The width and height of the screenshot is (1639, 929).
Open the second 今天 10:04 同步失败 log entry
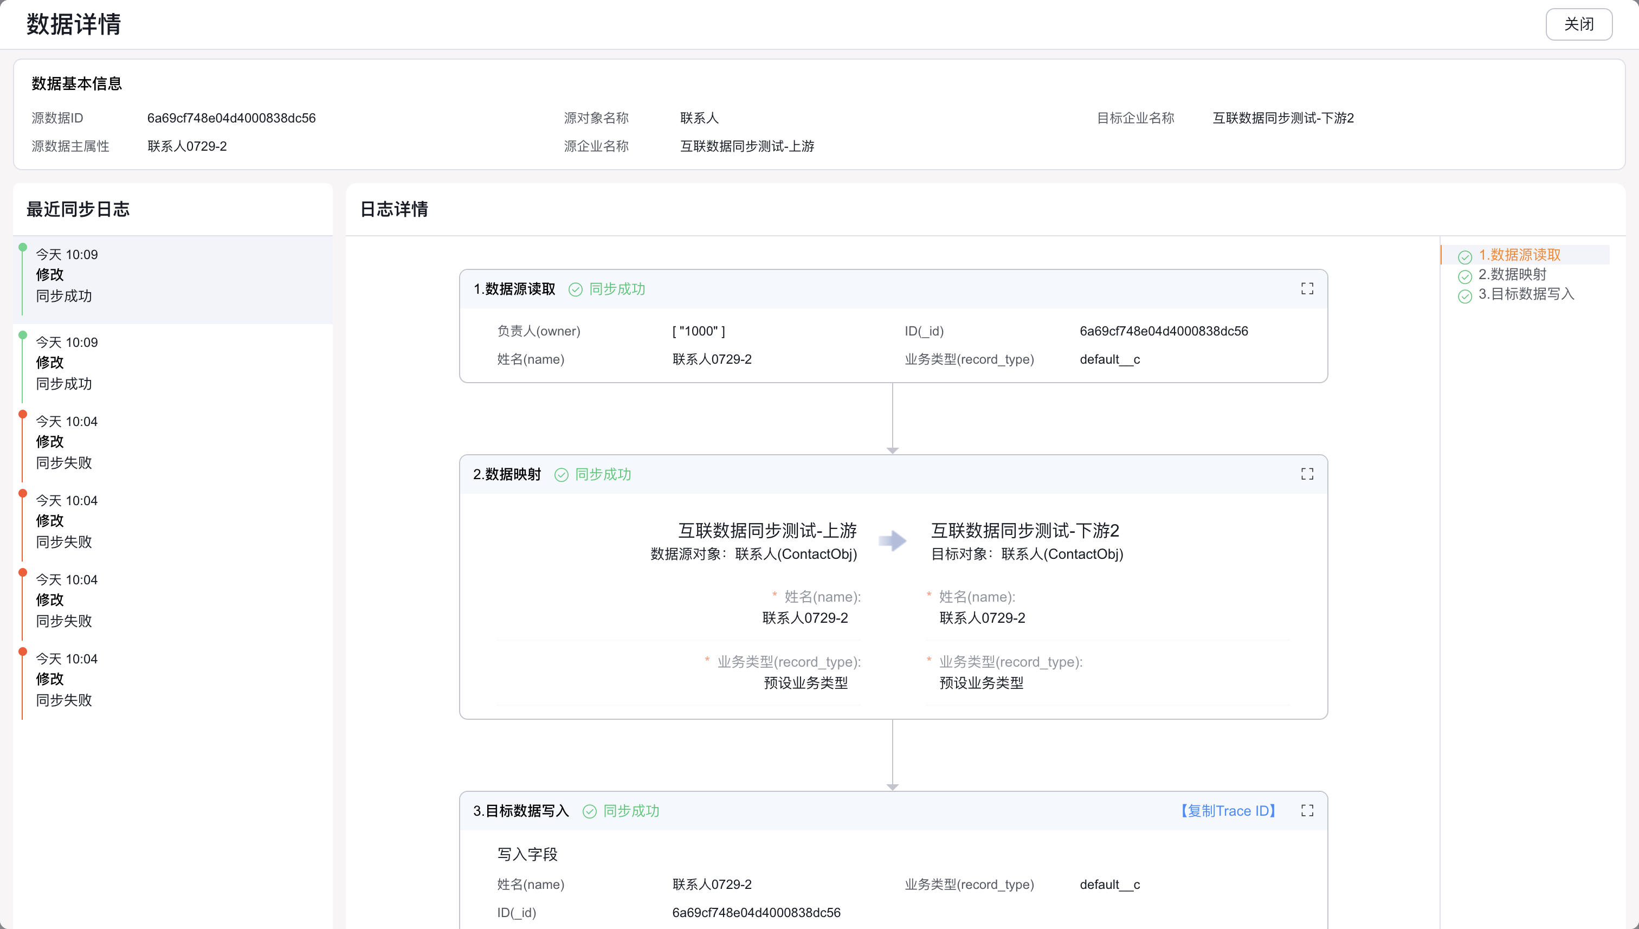pos(173,521)
